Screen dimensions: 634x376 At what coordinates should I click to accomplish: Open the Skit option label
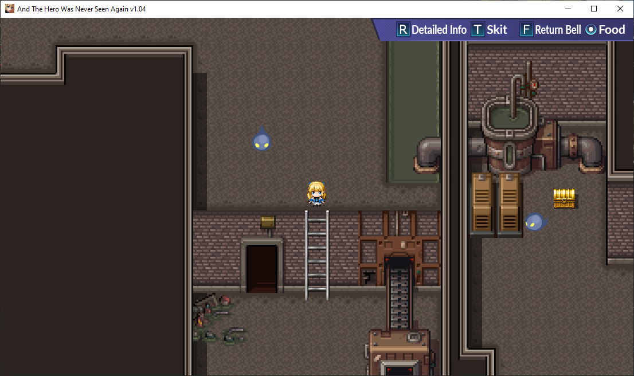tap(496, 29)
